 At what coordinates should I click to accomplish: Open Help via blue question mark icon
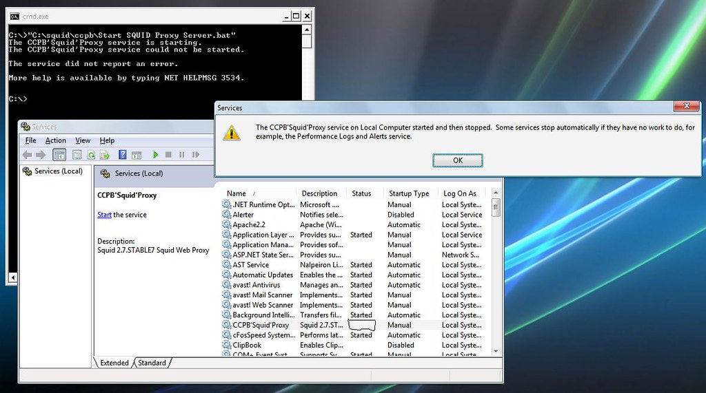pyautogui.click(x=123, y=155)
